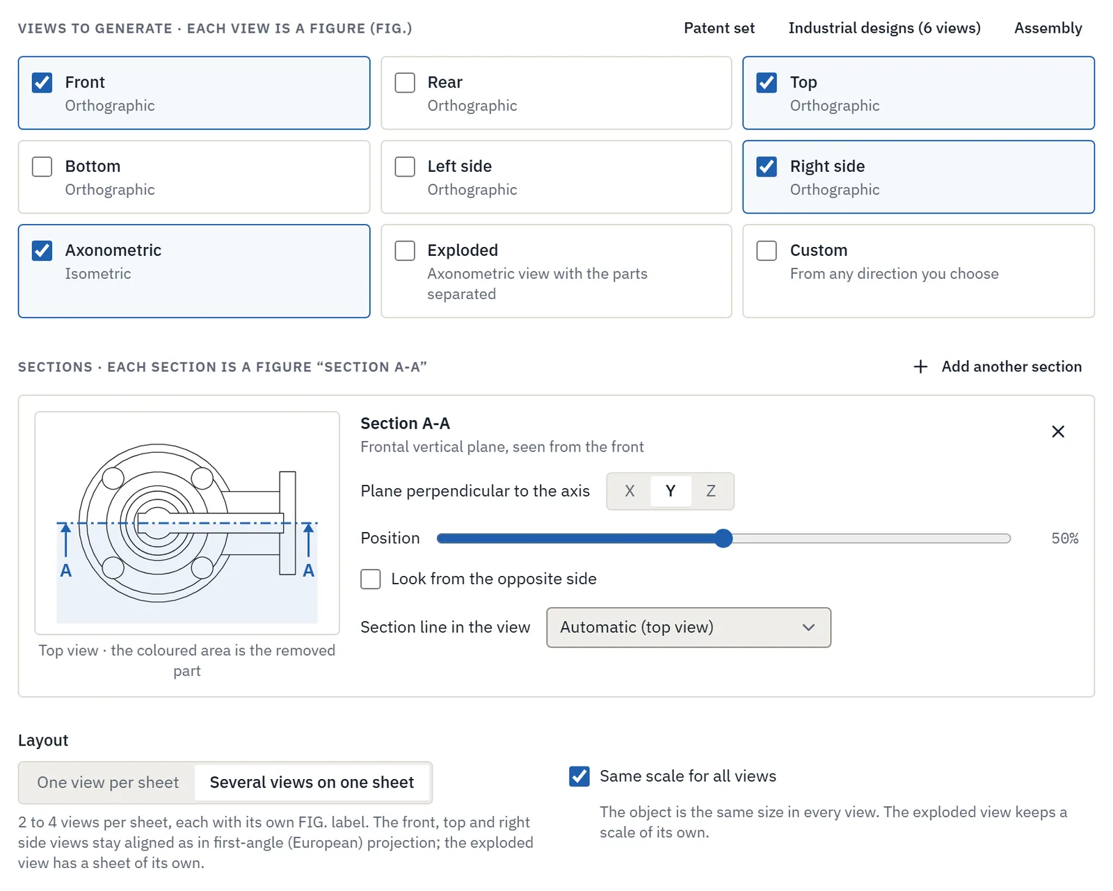The width and height of the screenshot is (1113, 891).
Task: Disable the Axonometric isometric view
Action: [42, 250]
